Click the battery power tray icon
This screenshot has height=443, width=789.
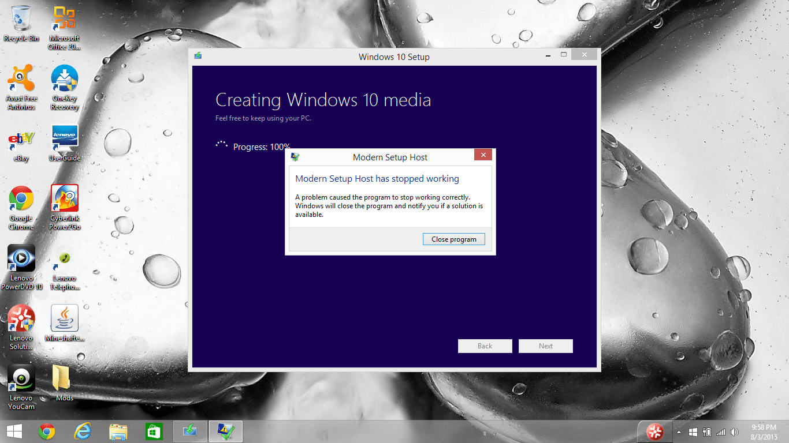[x=707, y=431]
